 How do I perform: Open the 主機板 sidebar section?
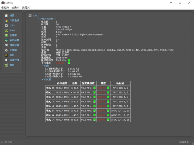tap(13, 35)
